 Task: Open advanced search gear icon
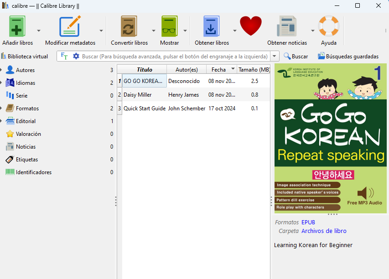[76, 56]
